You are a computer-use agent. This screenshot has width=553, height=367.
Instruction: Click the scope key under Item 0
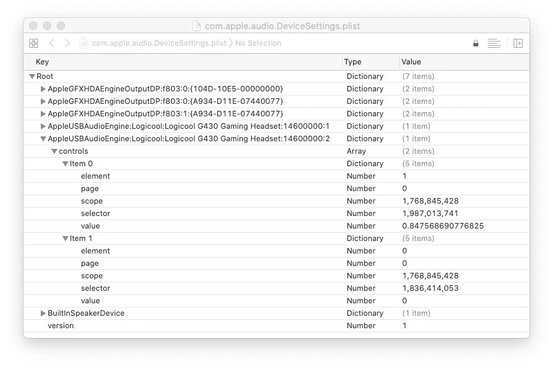click(91, 201)
